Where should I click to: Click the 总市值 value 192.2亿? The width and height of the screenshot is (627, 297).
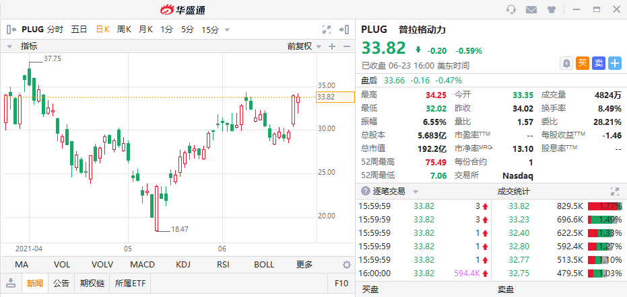coord(432,149)
